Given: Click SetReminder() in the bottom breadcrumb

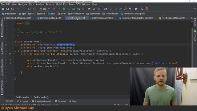Looking at the screenshot, I should (x=41, y=97).
